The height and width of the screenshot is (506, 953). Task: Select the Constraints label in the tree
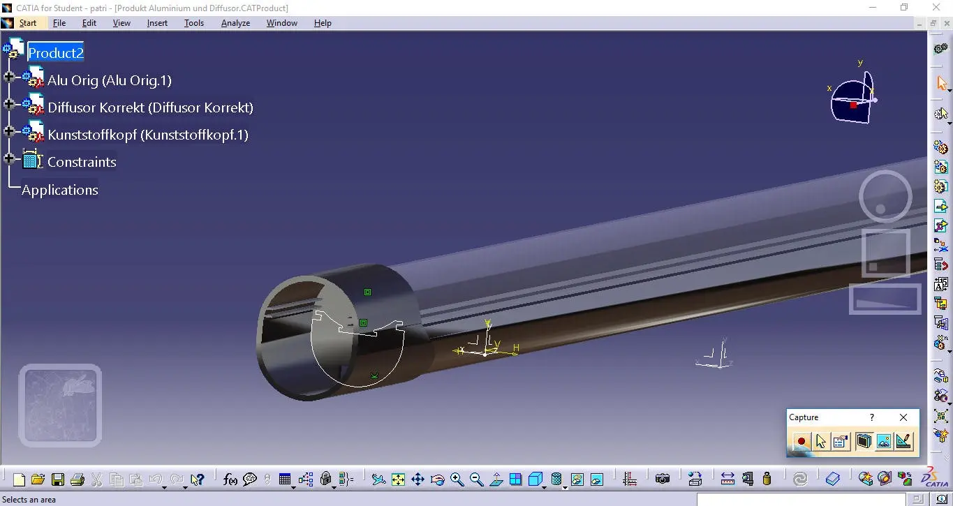(x=82, y=162)
